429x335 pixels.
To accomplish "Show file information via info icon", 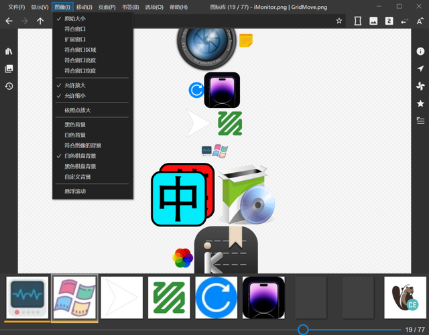I will pyautogui.click(x=420, y=52).
